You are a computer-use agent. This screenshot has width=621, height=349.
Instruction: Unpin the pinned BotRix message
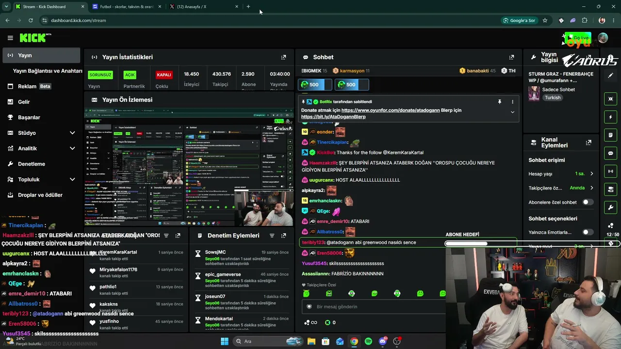click(499, 102)
